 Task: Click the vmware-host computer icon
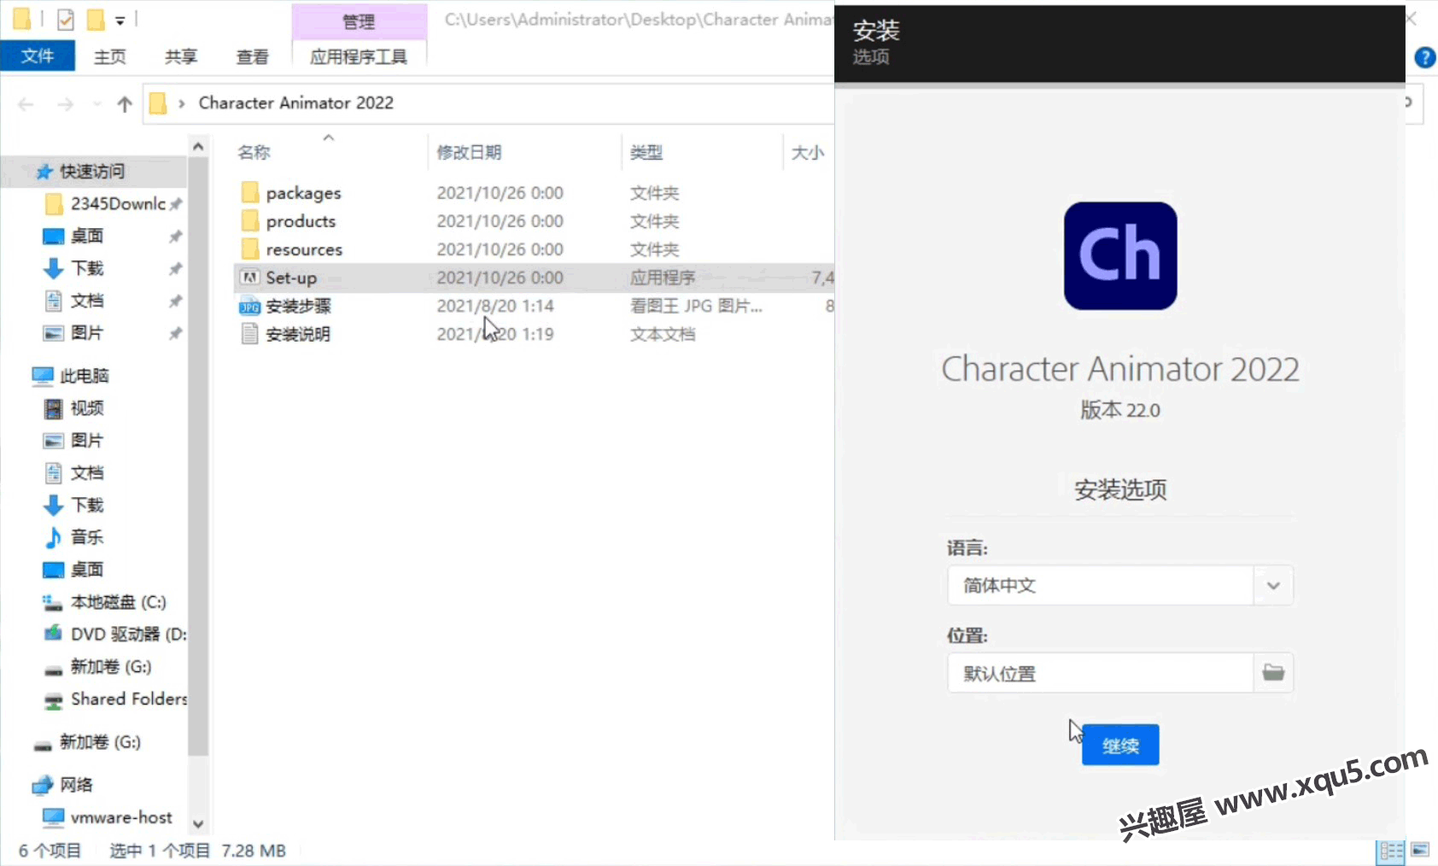click(53, 817)
